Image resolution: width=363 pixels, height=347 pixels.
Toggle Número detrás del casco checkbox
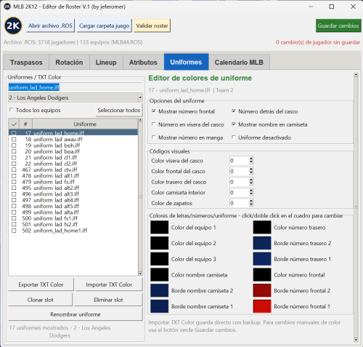(x=233, y=111)
